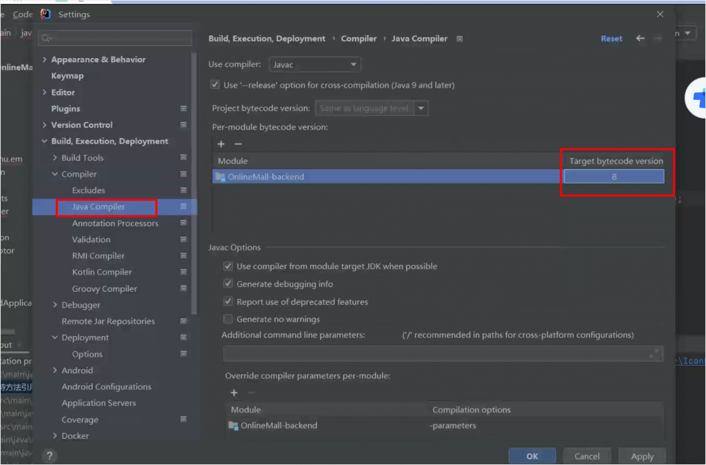This screenshot has height=465, width=706.
Task: Expand the Appearance & Behavior section
Action: pos(45,60)
